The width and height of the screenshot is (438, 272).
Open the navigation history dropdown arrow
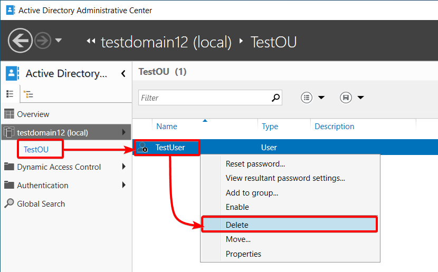coord(59,41)
